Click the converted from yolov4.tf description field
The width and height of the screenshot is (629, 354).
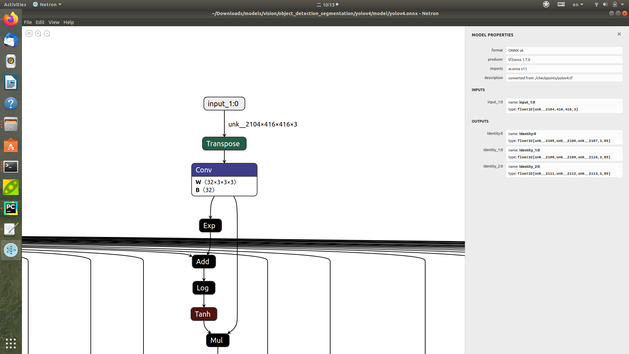click(x=564, y=78)
